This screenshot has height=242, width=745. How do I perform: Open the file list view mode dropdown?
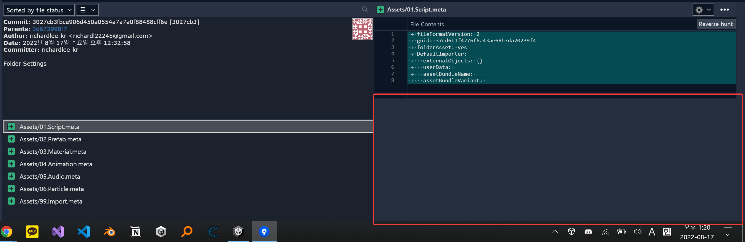[87, 10]
